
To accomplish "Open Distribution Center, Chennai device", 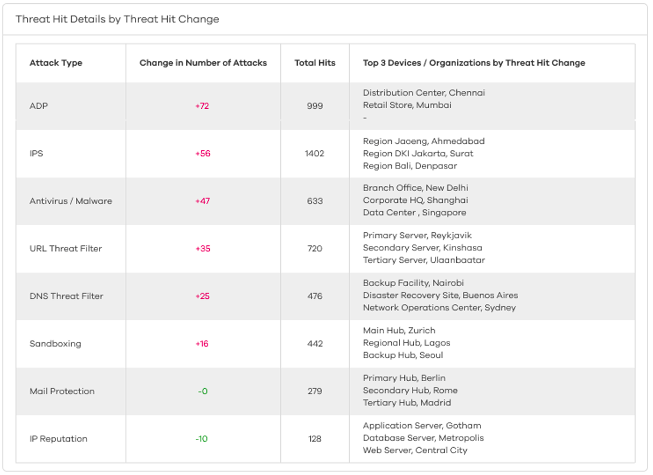I will tap(423, 93).
